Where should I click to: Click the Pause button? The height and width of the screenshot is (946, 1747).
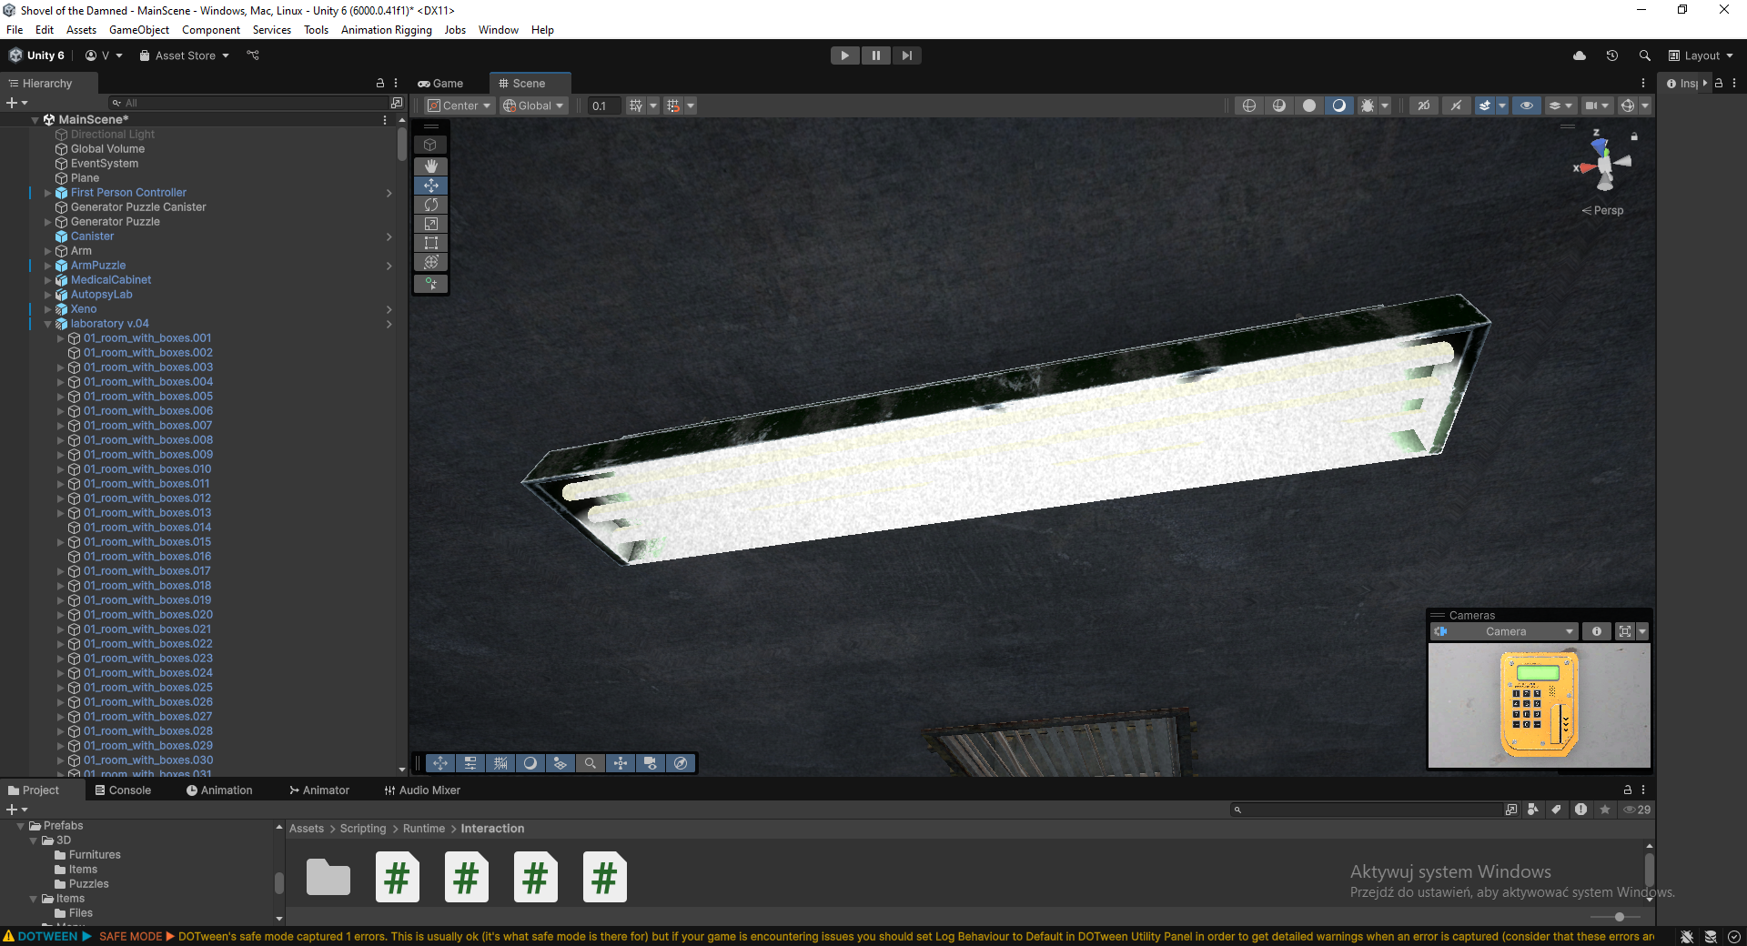(876, 55)
